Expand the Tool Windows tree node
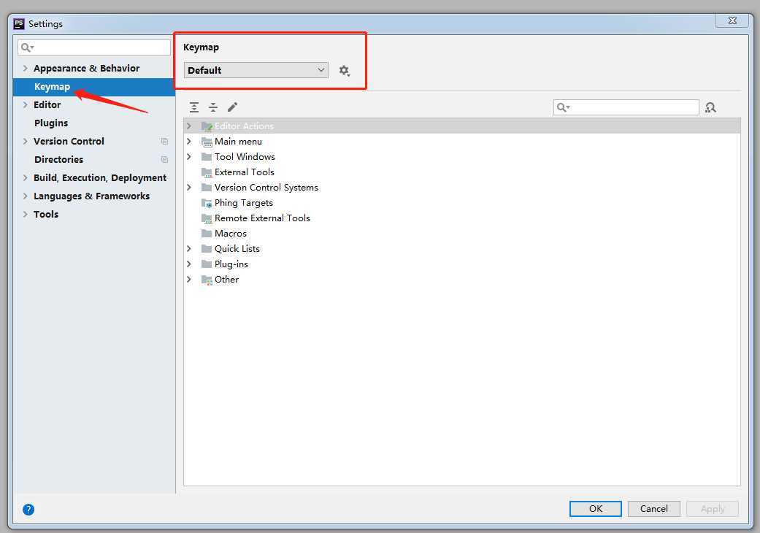Viewport: 760px width, 533px height. tap(190, 156)
